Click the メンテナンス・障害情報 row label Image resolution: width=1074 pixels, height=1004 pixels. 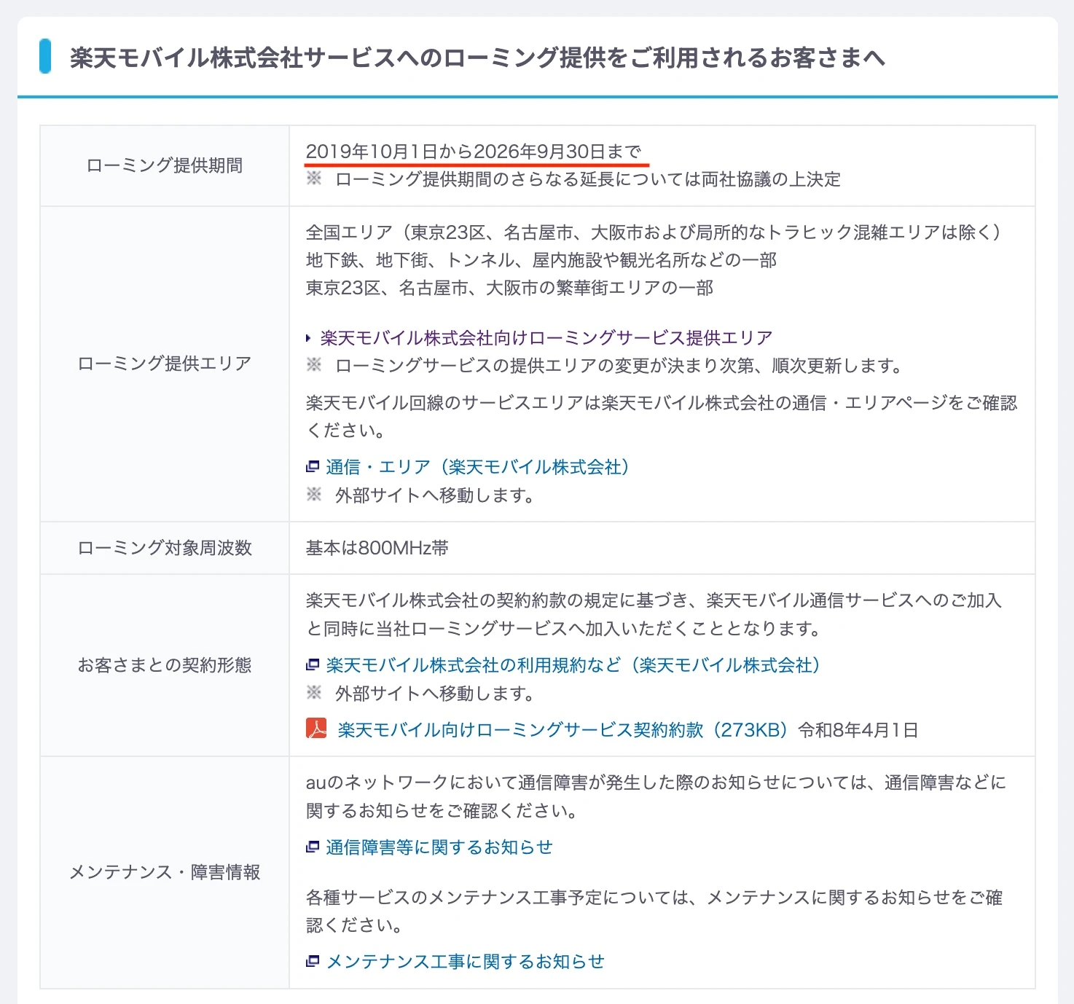[x=165, y=872]
